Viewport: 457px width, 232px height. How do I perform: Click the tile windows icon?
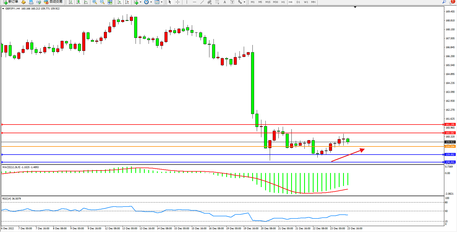point(110,2)
